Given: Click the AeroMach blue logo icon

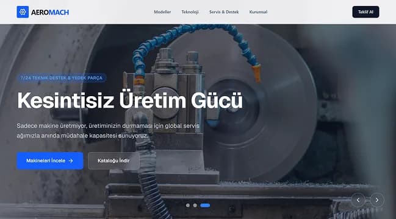Looking at the screenshot, I should (23, 12).
